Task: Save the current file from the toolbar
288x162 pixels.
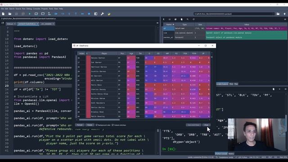Action: coord(16,14)
